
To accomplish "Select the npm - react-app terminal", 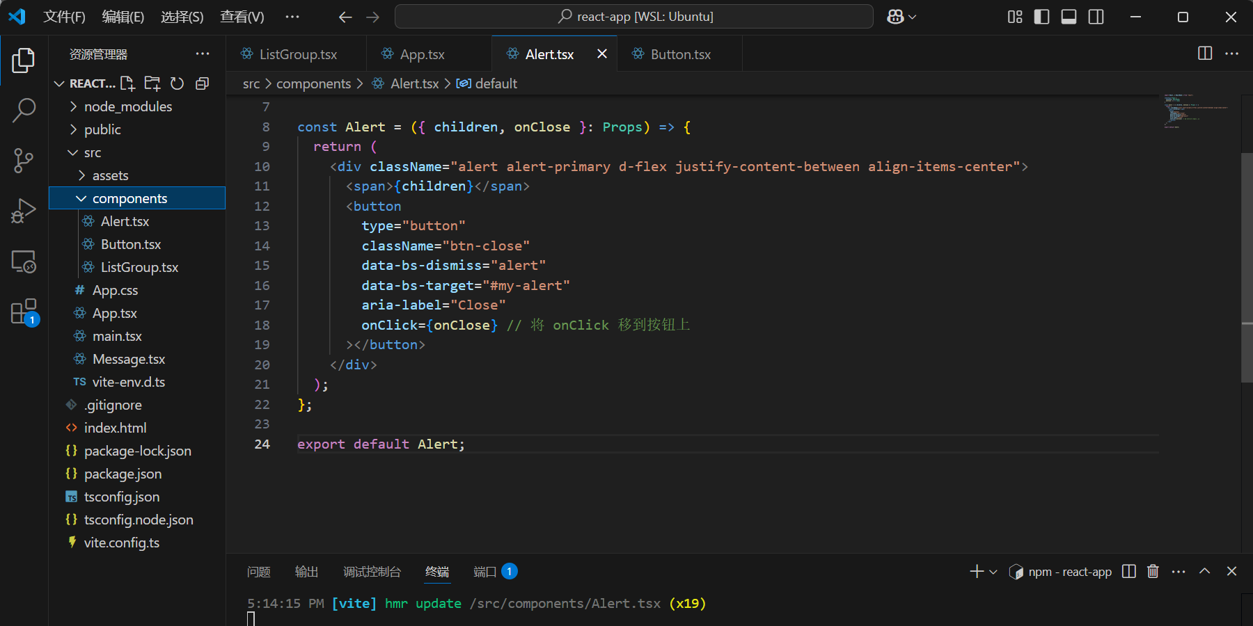I will pyautogui.click(x=1060, y=572).
